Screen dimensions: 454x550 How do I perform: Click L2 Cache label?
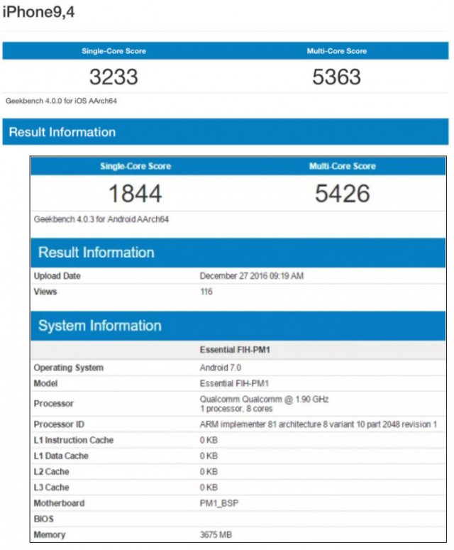tap(51, 472)
